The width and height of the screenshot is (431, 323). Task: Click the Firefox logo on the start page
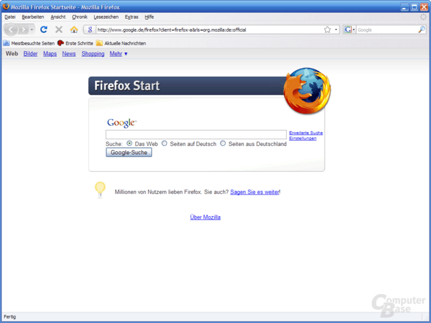click(x=307, y=91)
